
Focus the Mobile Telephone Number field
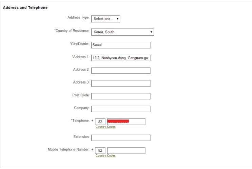pos(126,151)
